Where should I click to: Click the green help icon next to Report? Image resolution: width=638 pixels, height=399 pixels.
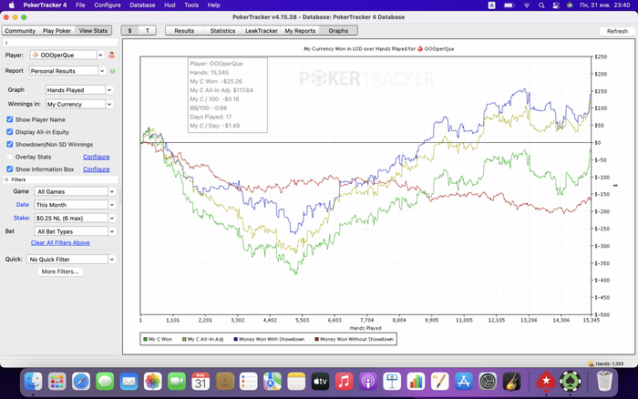(x=113, y=71)
